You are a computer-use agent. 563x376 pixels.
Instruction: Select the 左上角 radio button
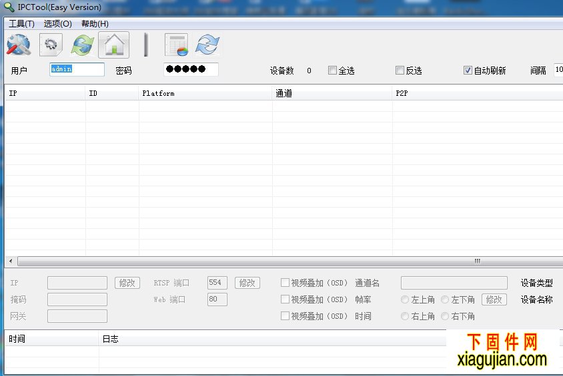(405, 299)
